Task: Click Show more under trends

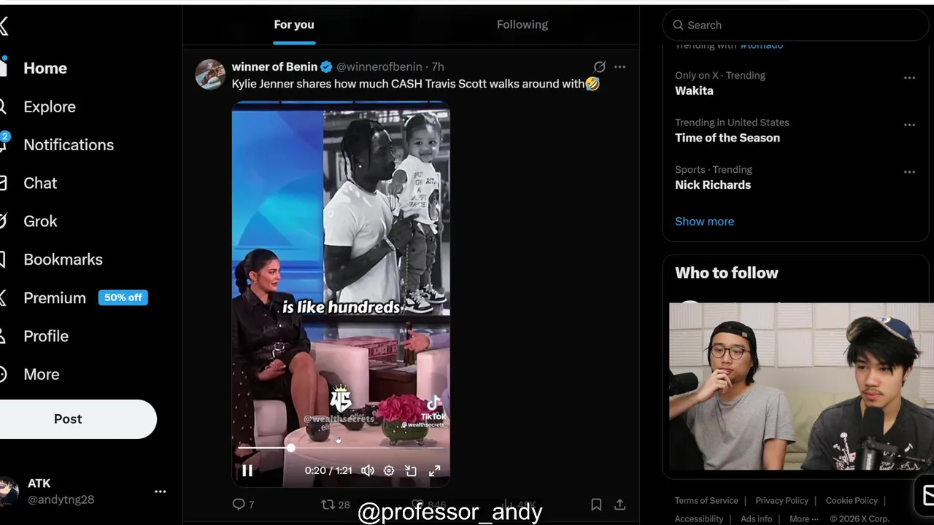Action: click(x=704, y=221)
